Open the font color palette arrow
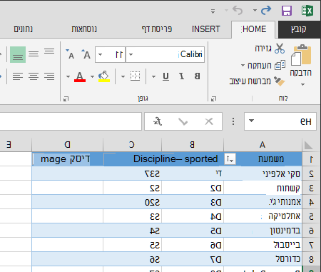The width and height of the screenshot is (321, 272). 68,76
